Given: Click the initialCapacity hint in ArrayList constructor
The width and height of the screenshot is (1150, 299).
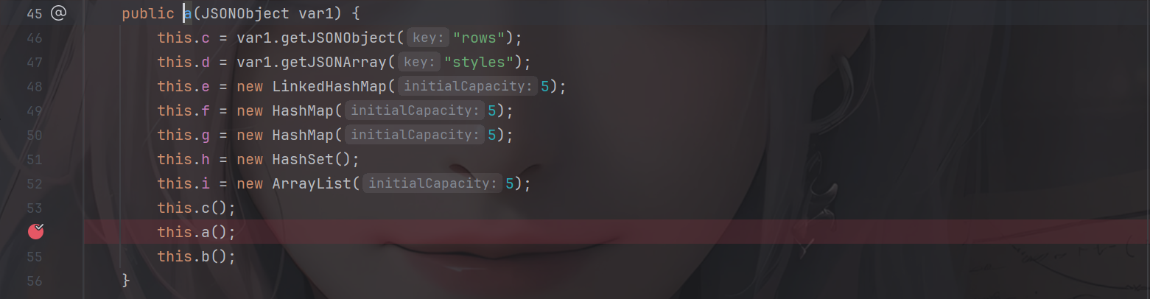Looking at the screenshot, I should point(432,183).
